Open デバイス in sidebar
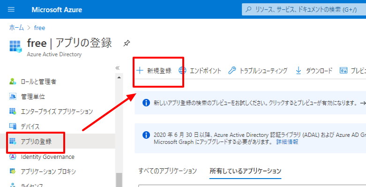Viewport: 366px width, 187px height. [30, 127]
